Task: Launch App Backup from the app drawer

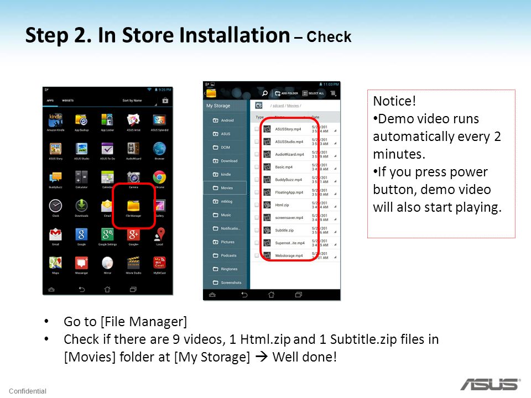Action: [81, 120]
